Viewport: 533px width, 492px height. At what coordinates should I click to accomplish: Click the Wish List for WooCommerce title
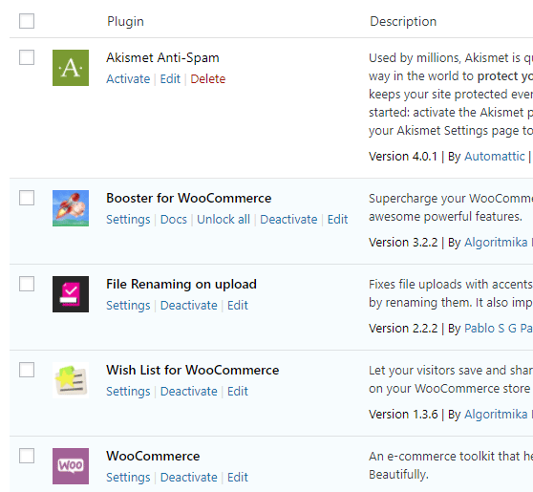[192, 371]
